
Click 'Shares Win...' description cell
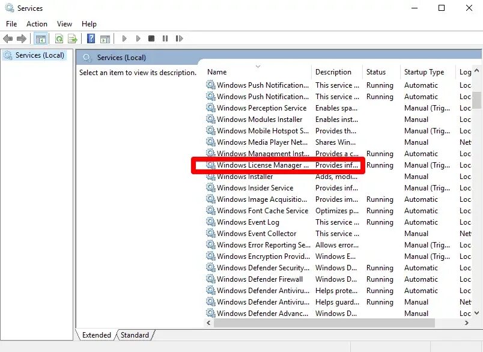tap(335, 142)
